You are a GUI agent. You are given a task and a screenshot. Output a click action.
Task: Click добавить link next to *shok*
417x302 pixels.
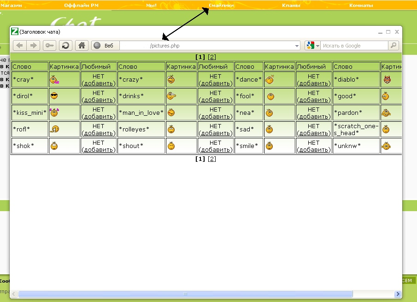coord(99,150)
